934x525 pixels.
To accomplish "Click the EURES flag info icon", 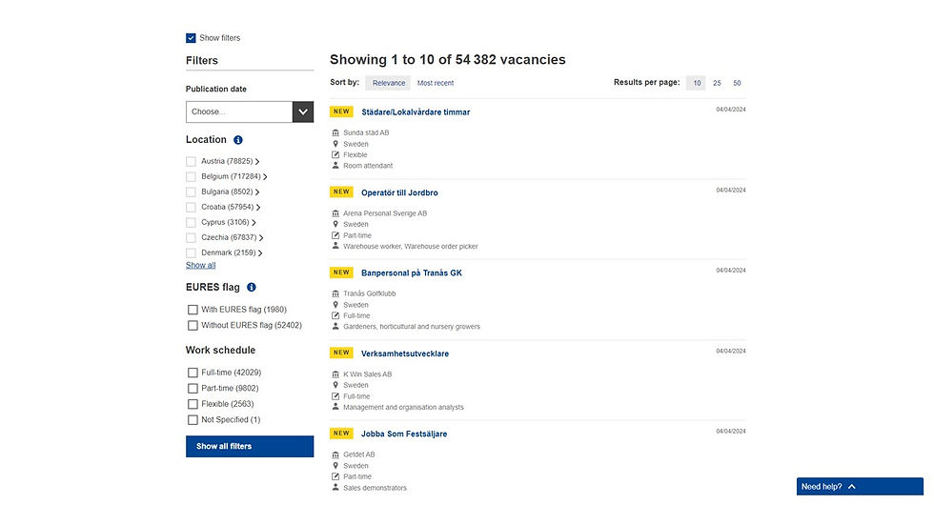I will 252,287.
